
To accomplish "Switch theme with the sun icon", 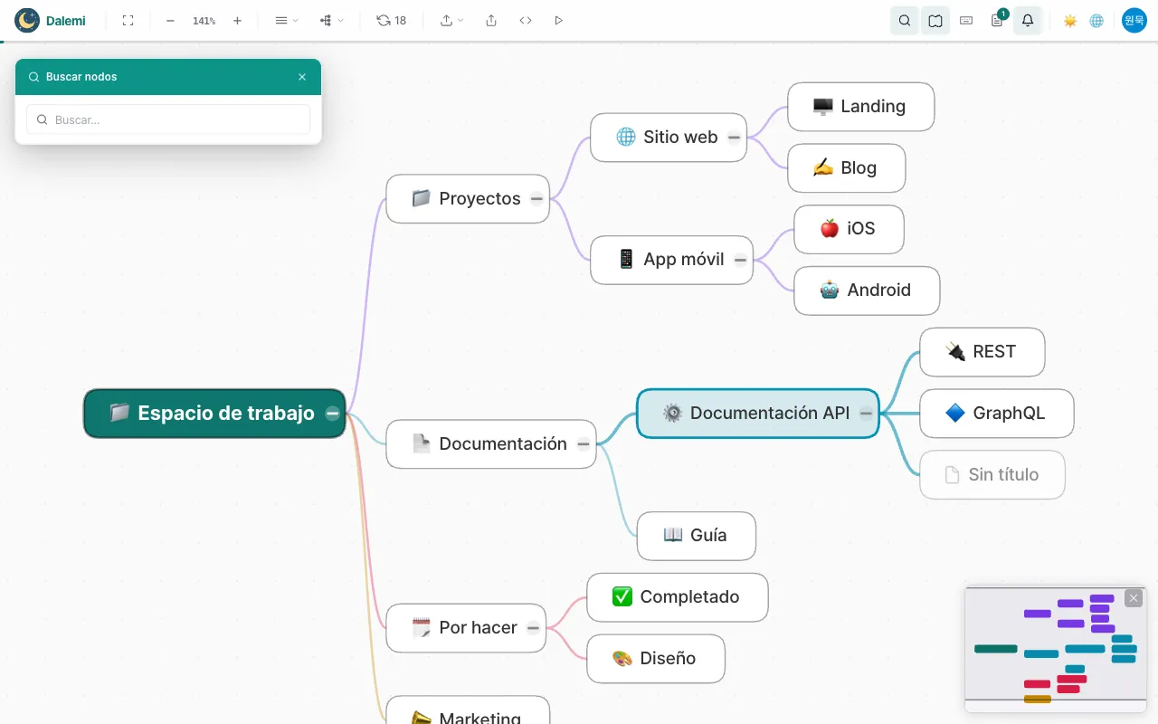I will click(x=1070, y=21).
